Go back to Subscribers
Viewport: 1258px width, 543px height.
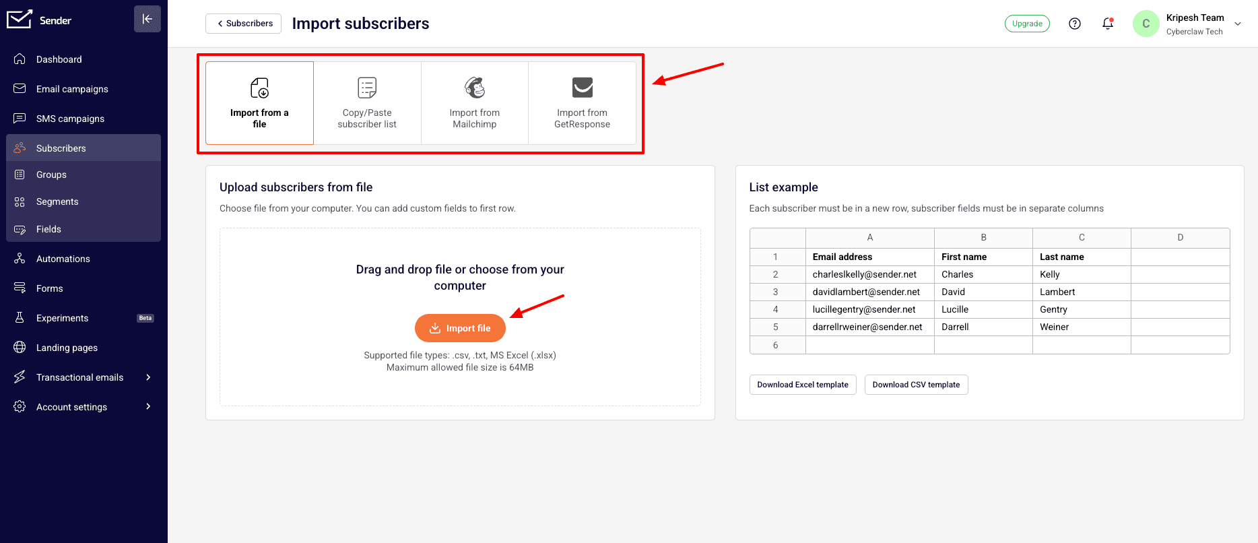click(244, 24)
